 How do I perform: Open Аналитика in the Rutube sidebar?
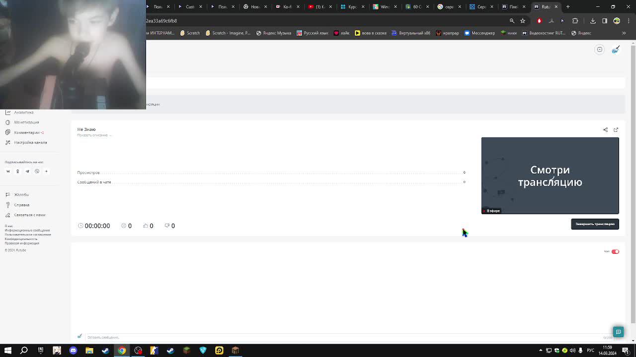click(19, 113)
